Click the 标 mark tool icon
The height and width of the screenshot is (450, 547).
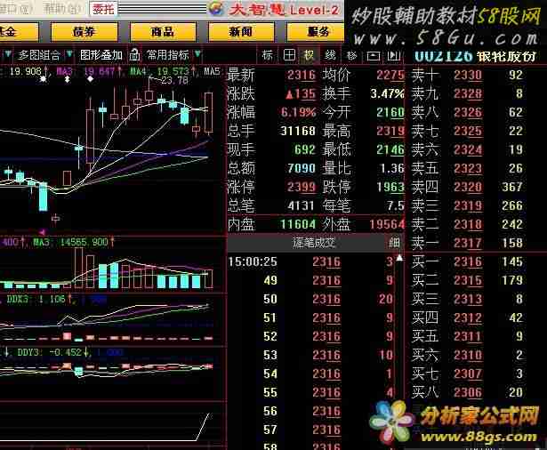268,55
